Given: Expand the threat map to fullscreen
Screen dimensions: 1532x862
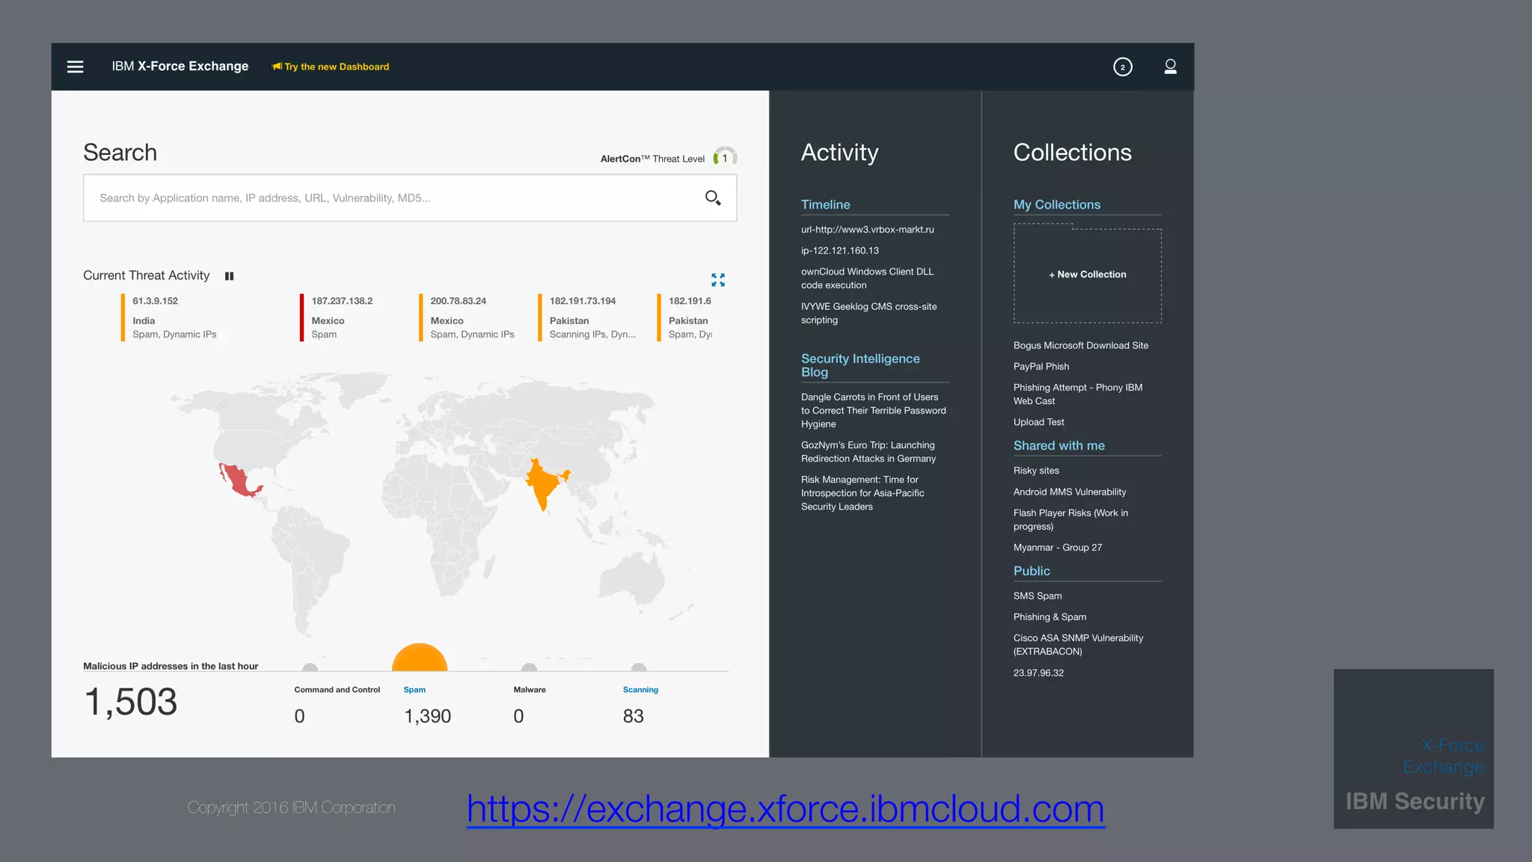Looking at the screenshot, I should [x=718, y=280].
